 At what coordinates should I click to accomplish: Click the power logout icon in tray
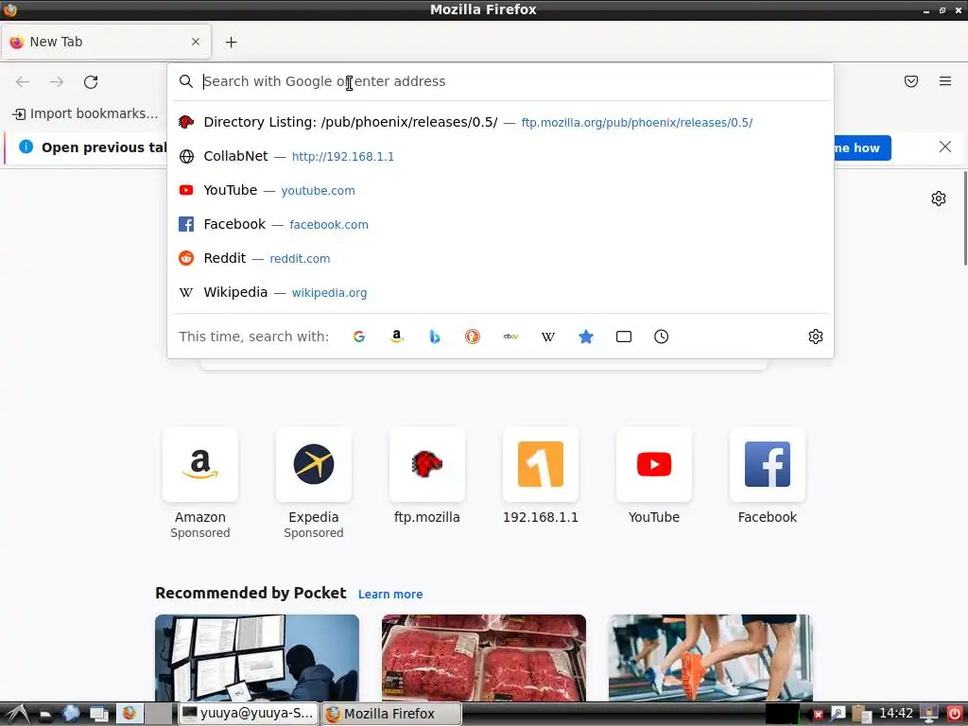pyautogui.click(x=955, y=714)
